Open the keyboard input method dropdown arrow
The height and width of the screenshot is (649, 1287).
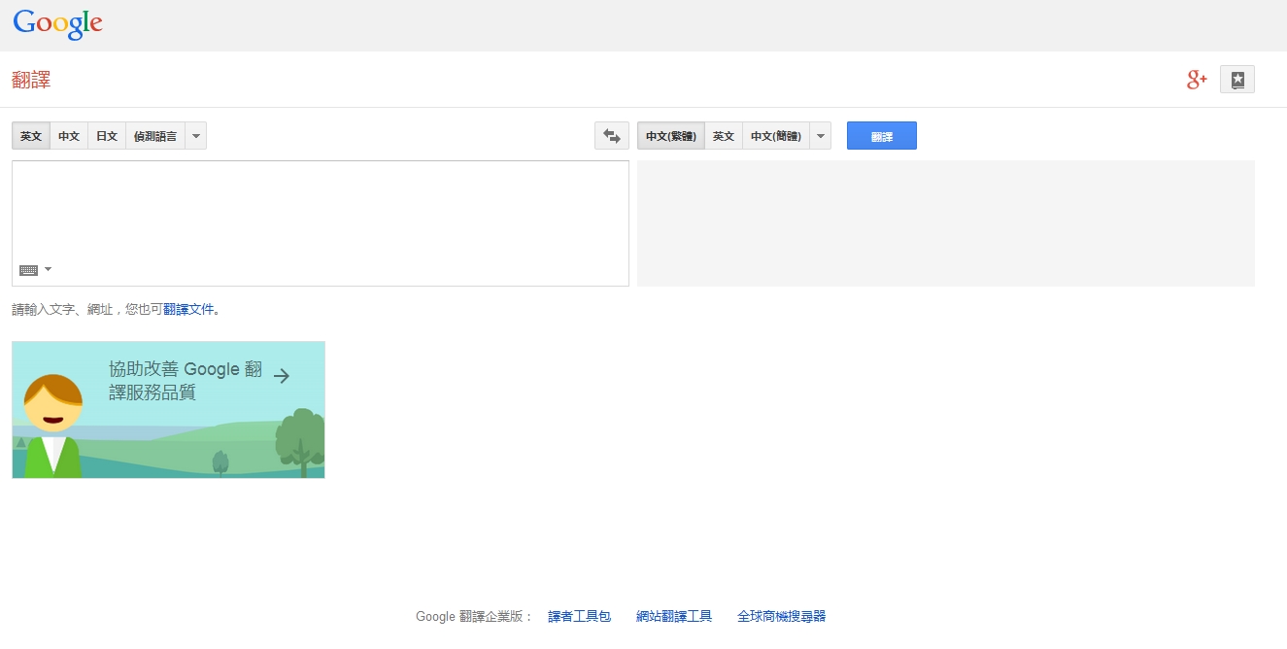pyautogui.click(x=49, y=269)
